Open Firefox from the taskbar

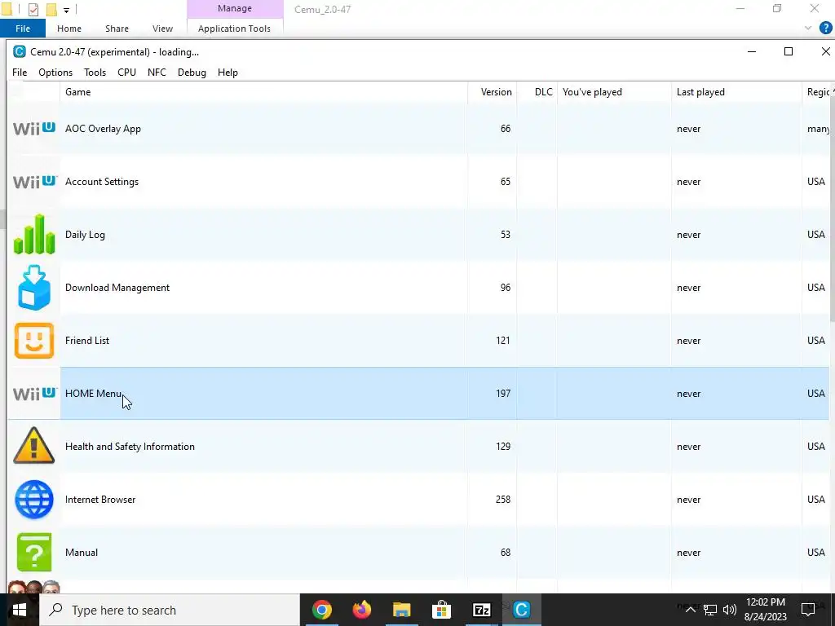tap(362, 610)
